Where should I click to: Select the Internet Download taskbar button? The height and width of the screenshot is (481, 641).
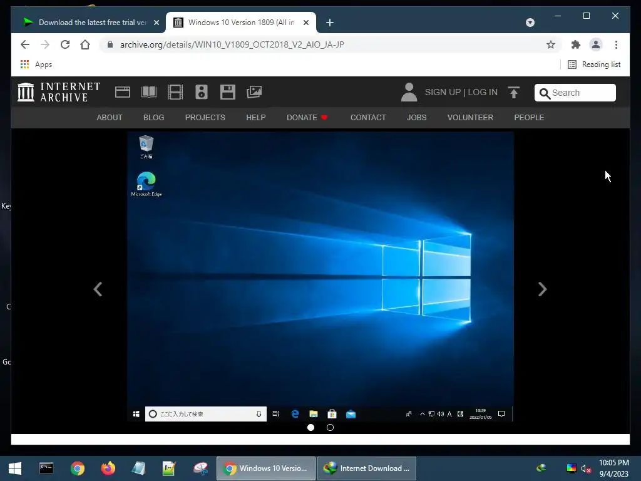367,468
